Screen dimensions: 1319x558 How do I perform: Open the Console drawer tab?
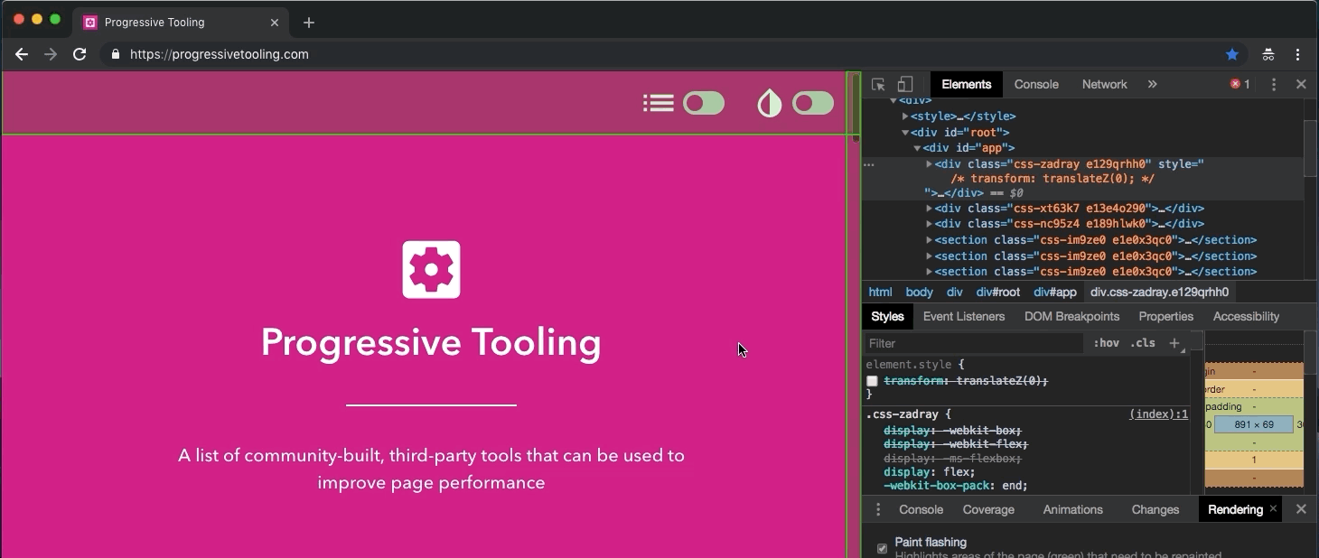click(921, 509)
